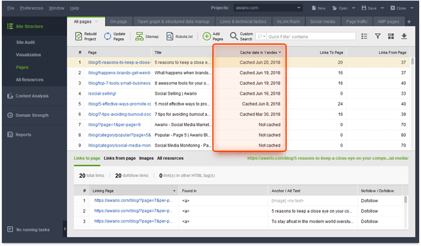Open the funnel filter icon
The width and height of the screenshot is (421, 246).
(x=377, y=36)
